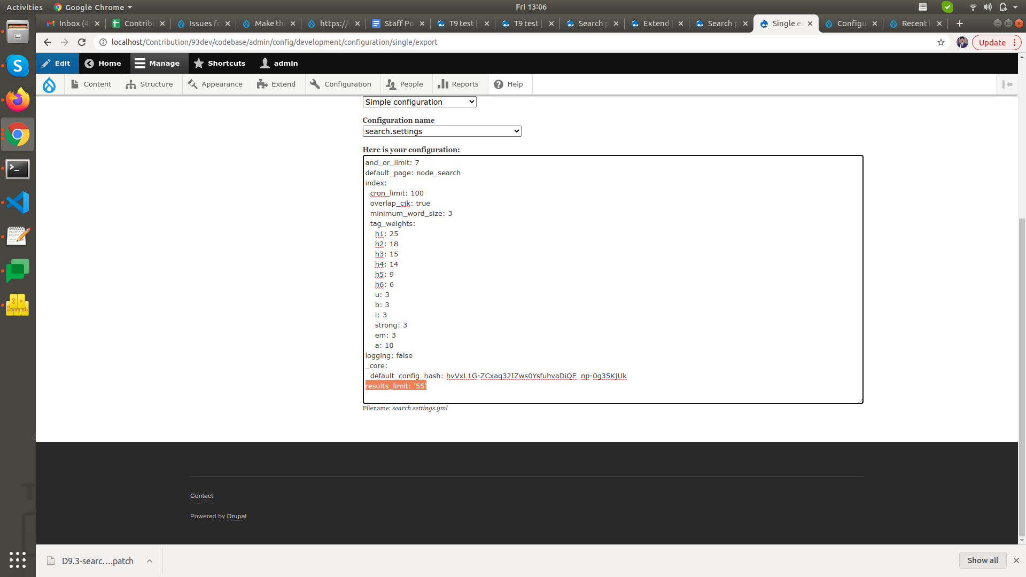Open the Files app in dock
Image resolution: width=1026 pixels, height=577 pixels.
[18, 32]
